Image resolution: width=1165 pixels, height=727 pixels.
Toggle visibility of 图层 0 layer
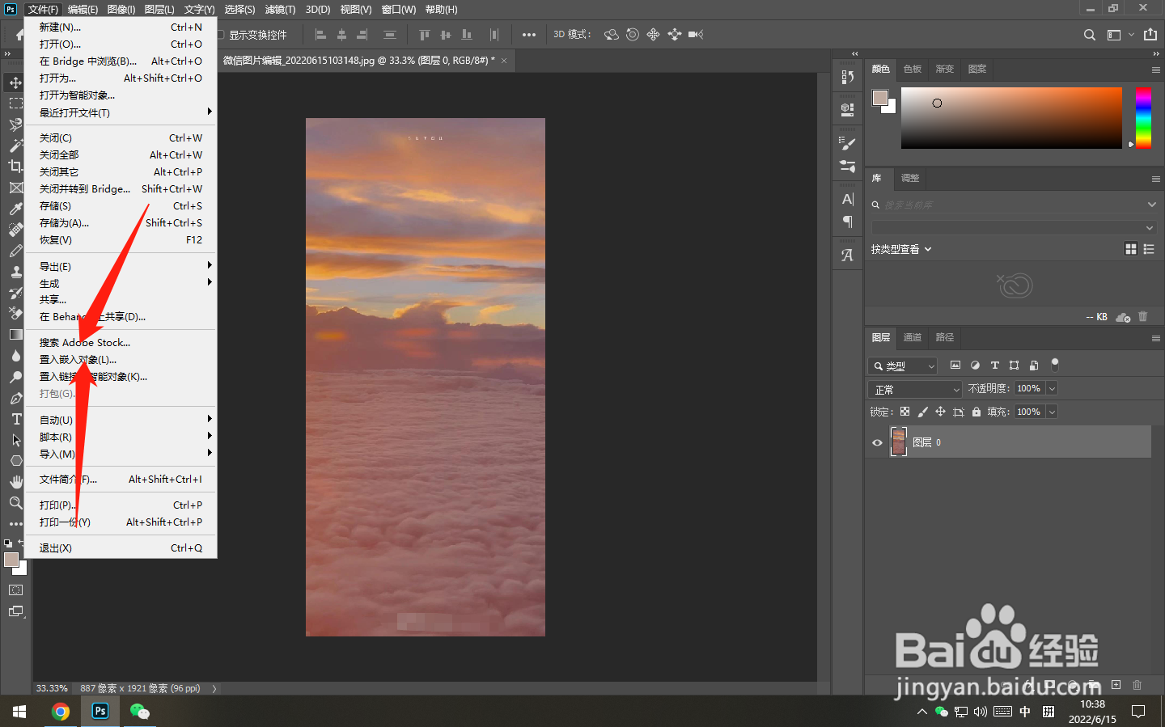(x=877, y=442)
